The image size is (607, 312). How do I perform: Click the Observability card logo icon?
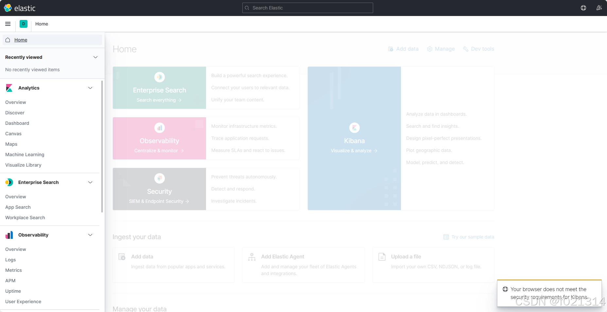[x=160, y=128]
